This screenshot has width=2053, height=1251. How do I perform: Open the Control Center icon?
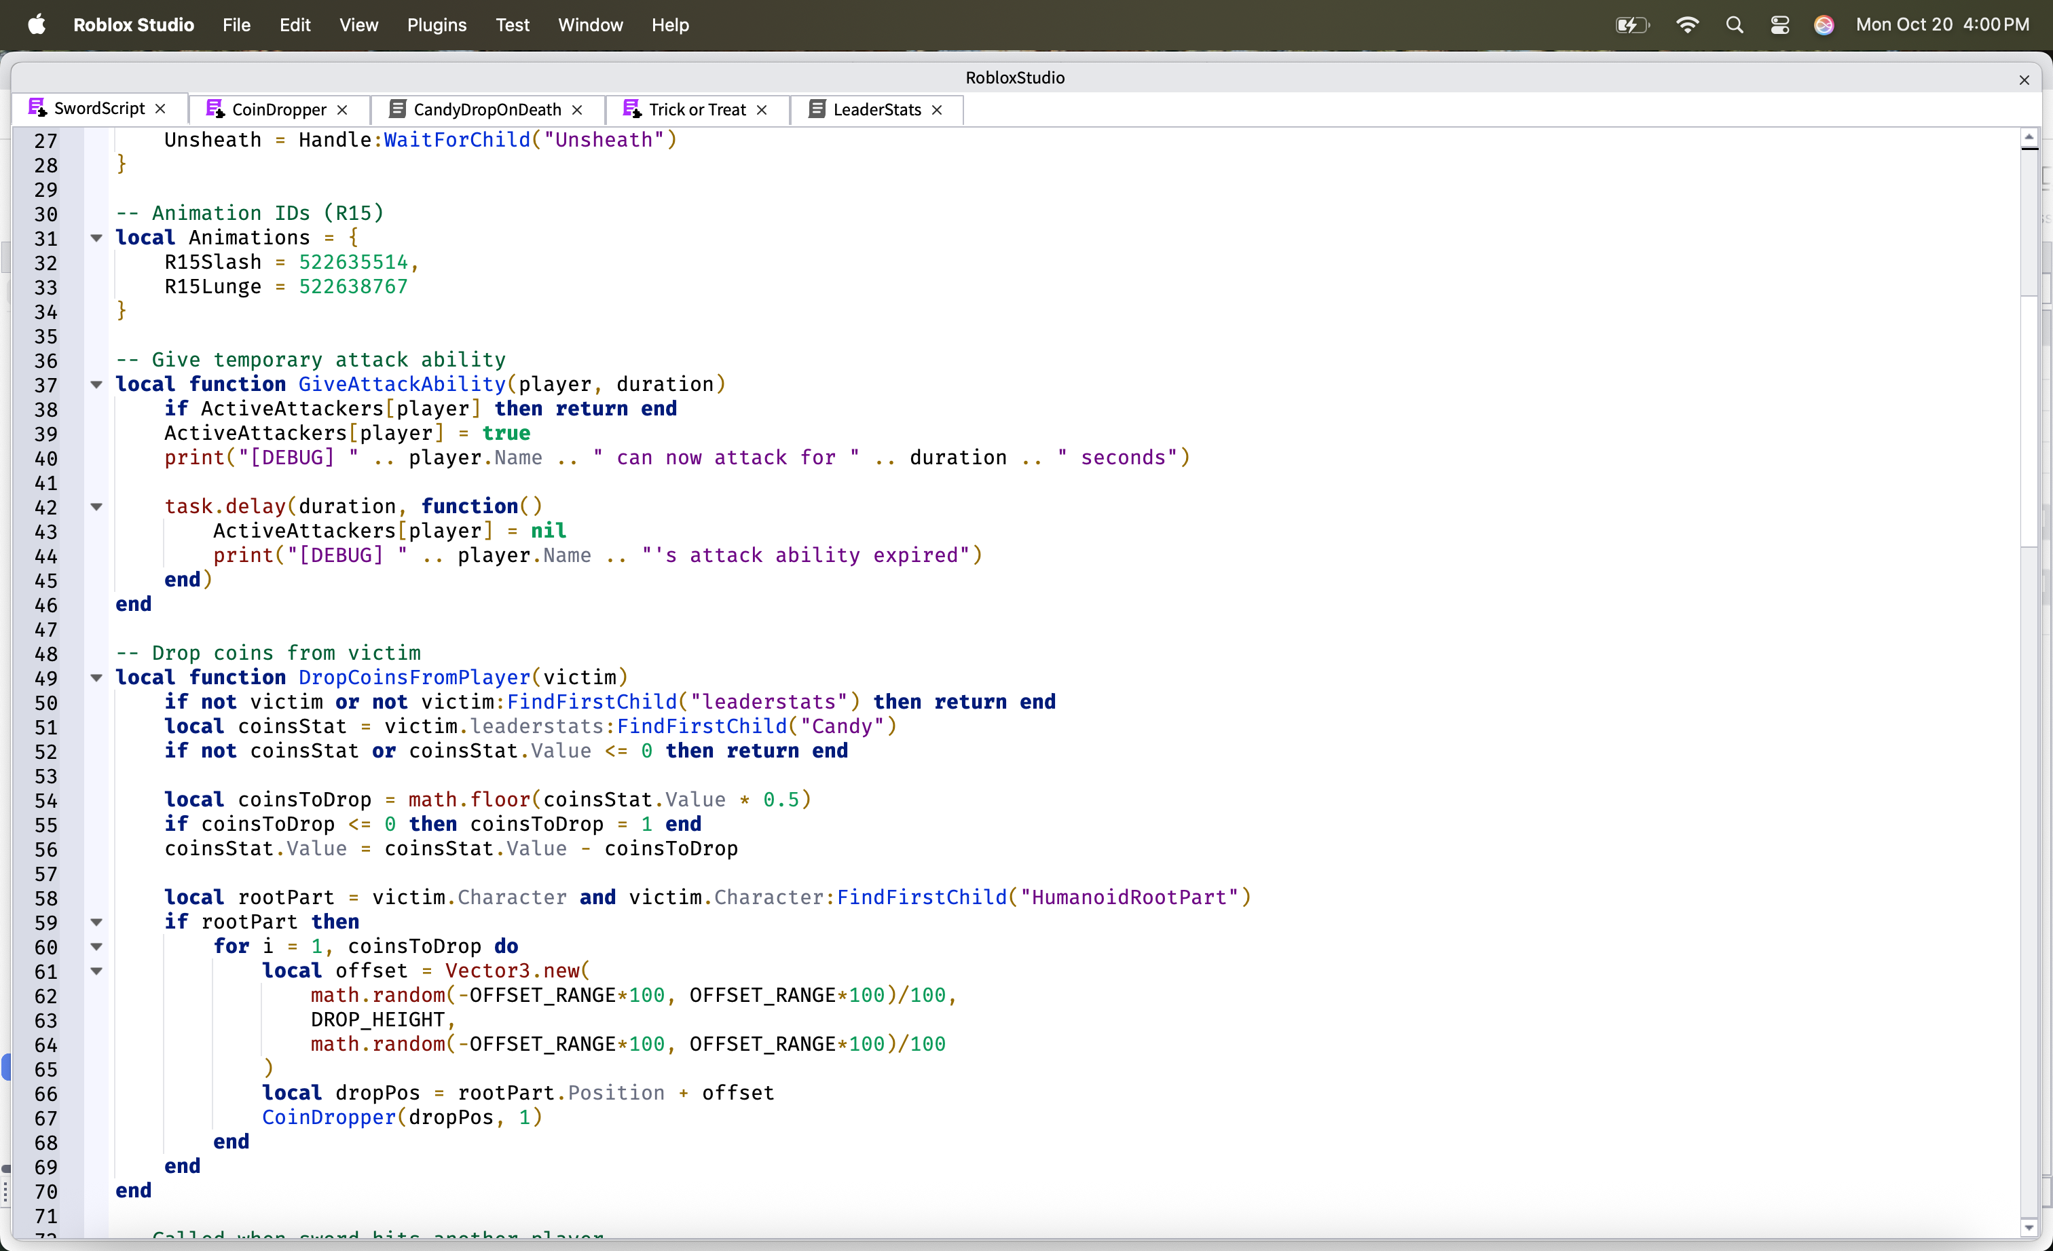tap(1779, 25)
